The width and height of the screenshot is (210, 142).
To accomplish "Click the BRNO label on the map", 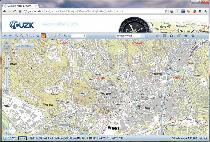I will [x=113, y=128].
